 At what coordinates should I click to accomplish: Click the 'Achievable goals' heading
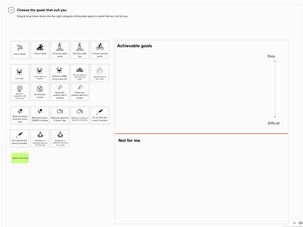[134, 46]
